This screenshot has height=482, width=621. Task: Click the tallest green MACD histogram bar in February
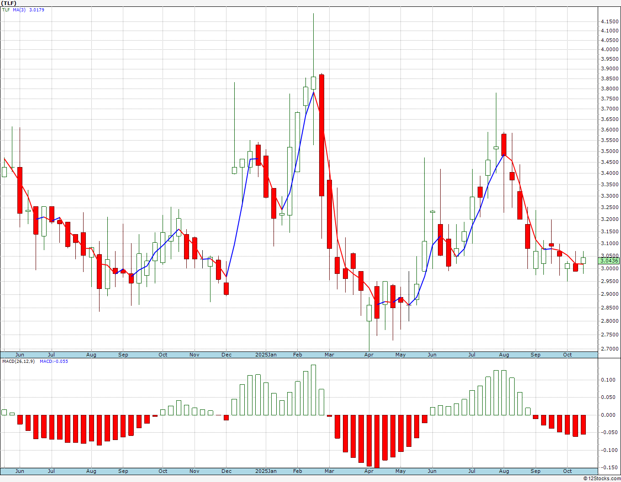coord(313,390)
